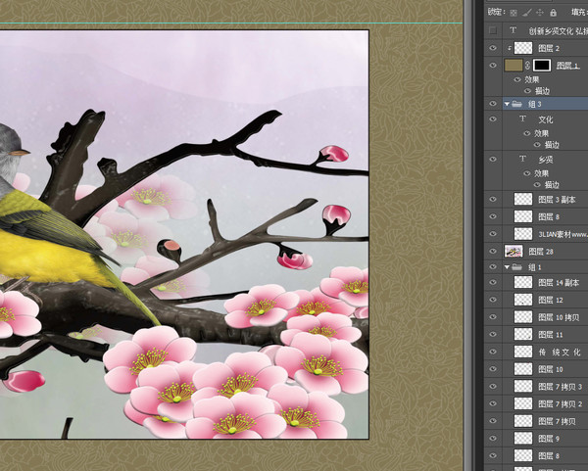
Task: Hide 图层 3 副本 layer
Action: click(493, 200)
